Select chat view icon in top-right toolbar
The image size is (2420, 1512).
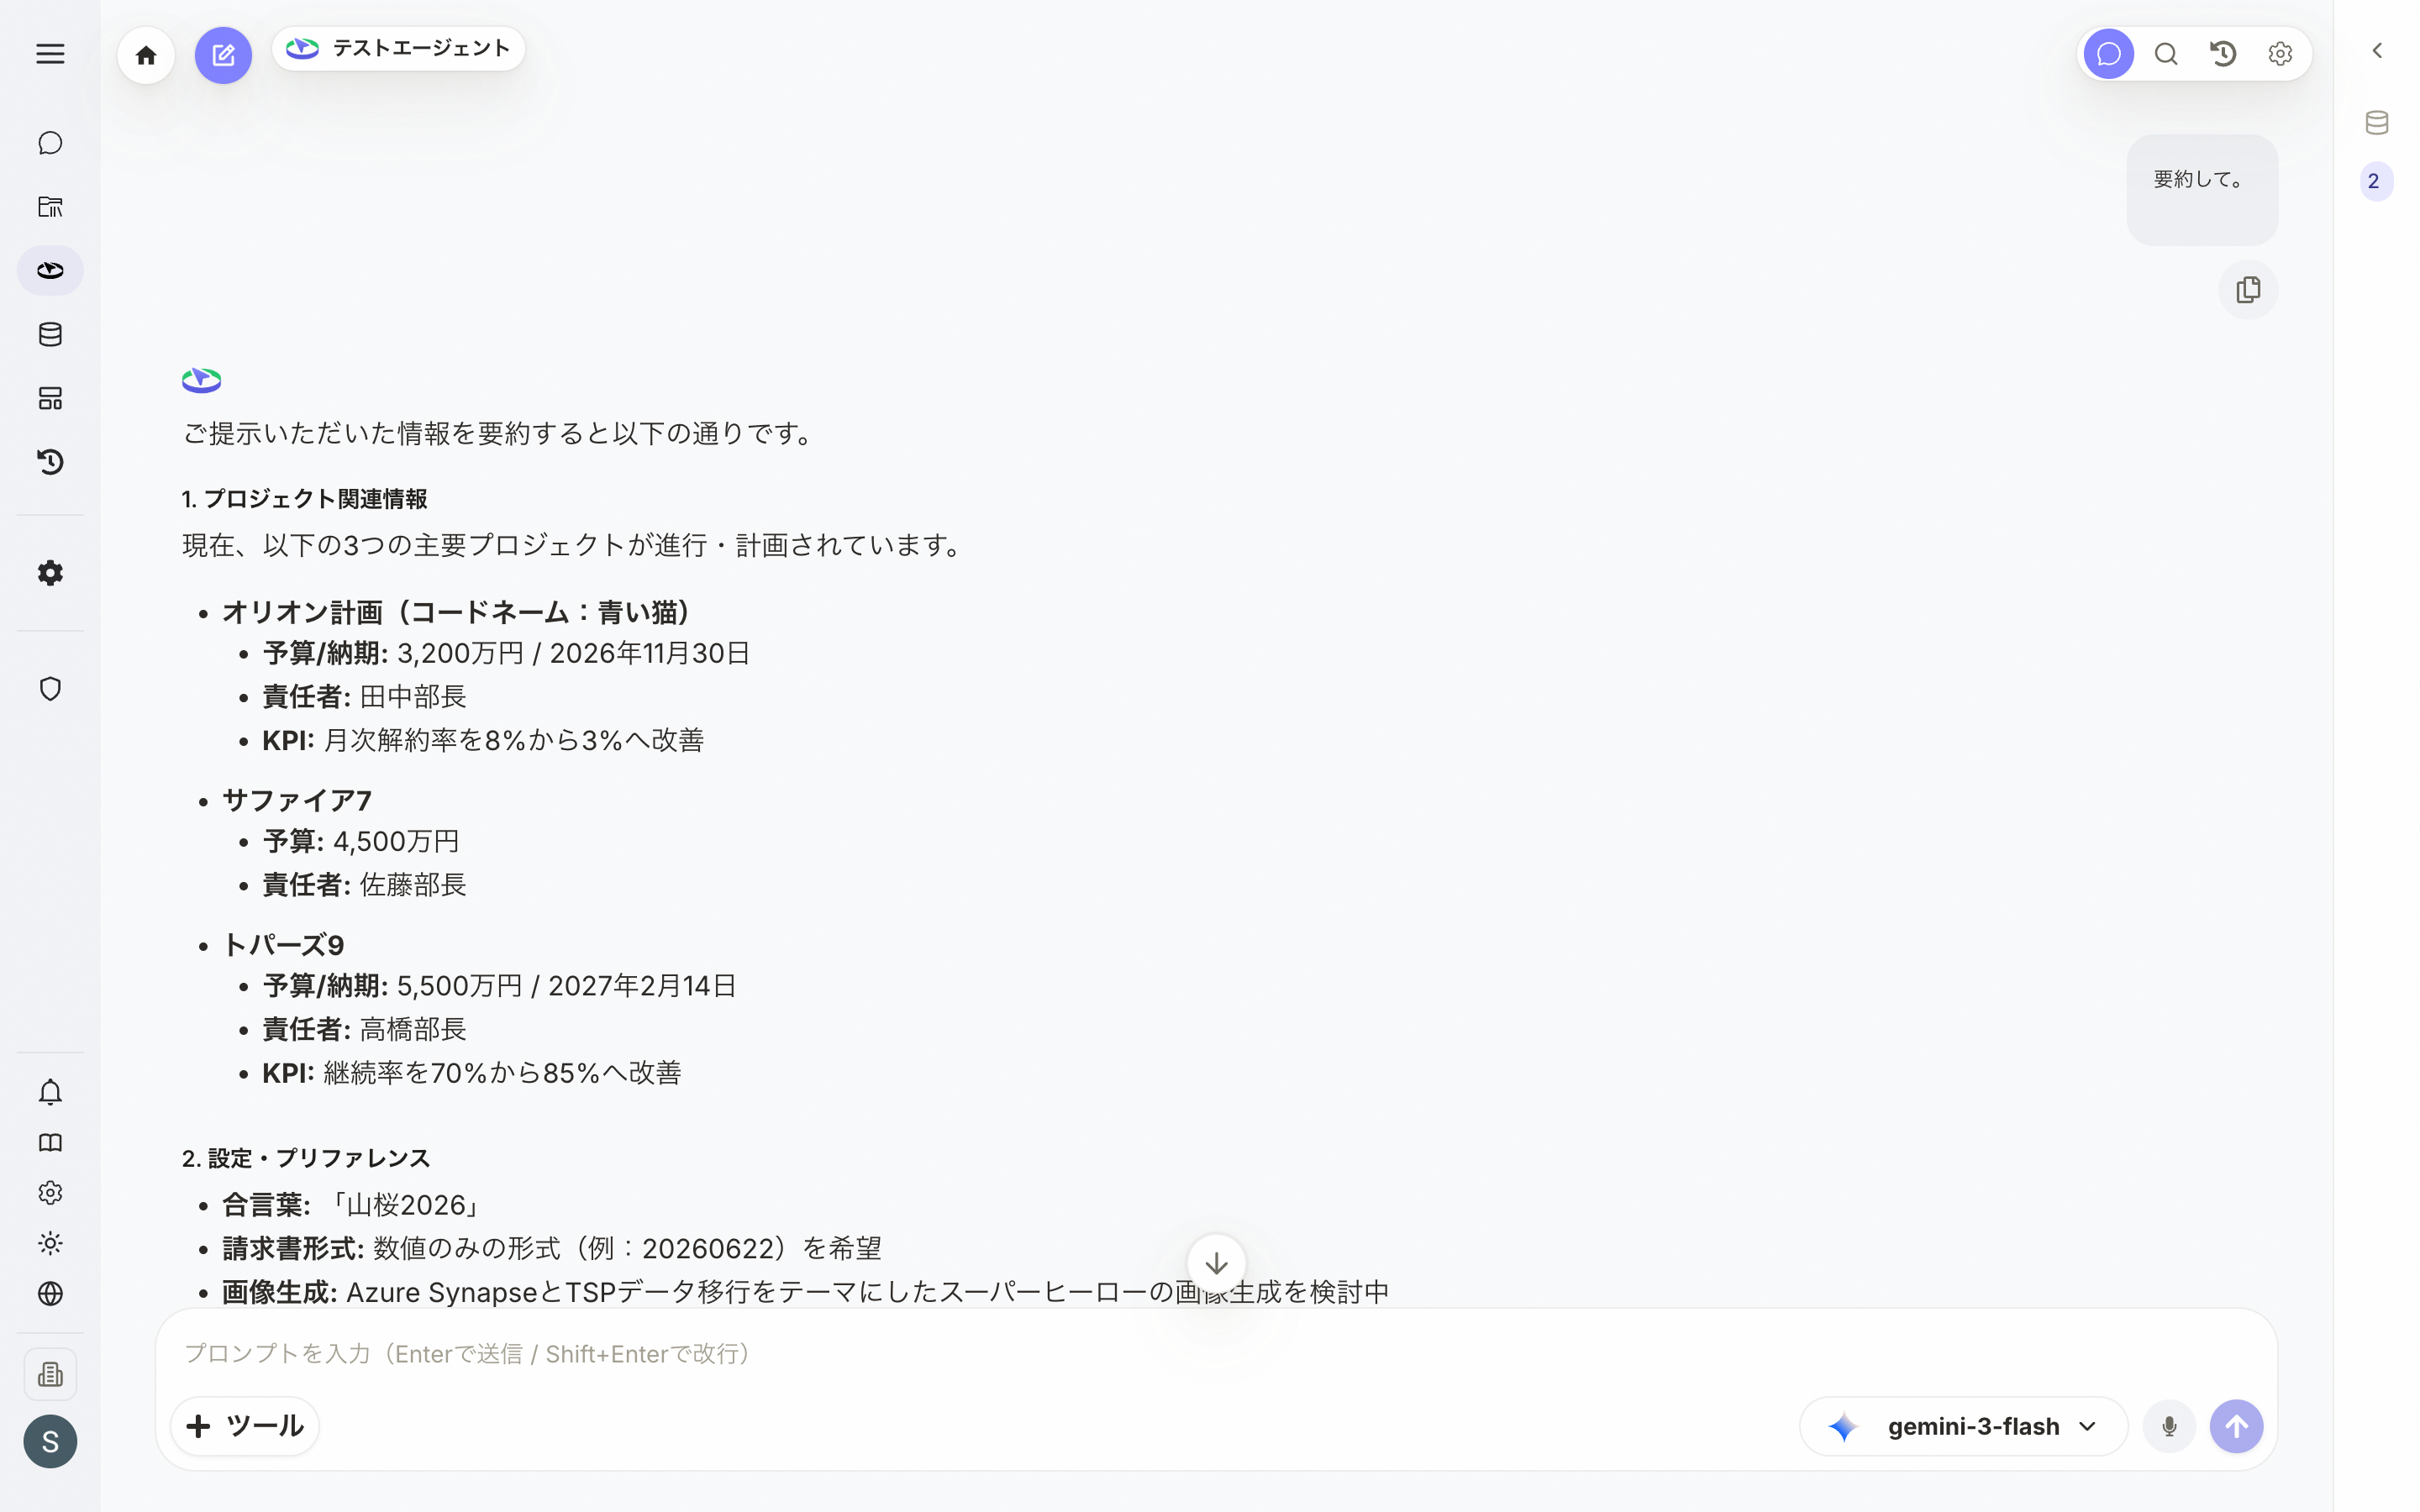[x=2109, y=54]
